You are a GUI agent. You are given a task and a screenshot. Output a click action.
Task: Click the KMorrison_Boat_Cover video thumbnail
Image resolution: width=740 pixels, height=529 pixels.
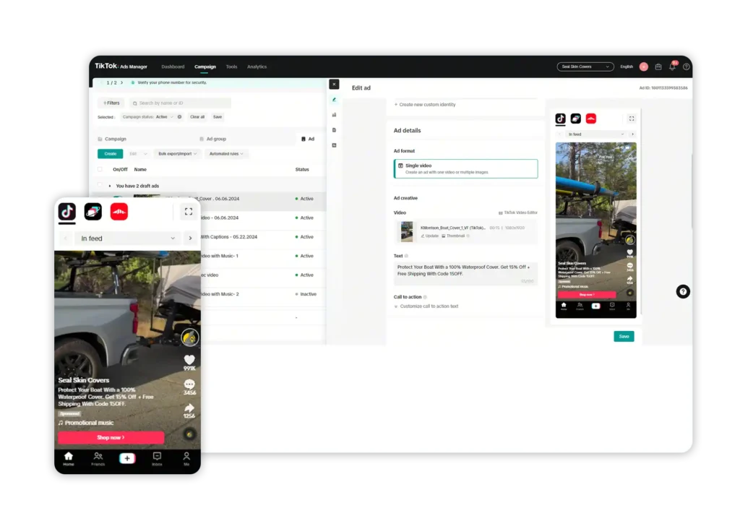[408, 231]
